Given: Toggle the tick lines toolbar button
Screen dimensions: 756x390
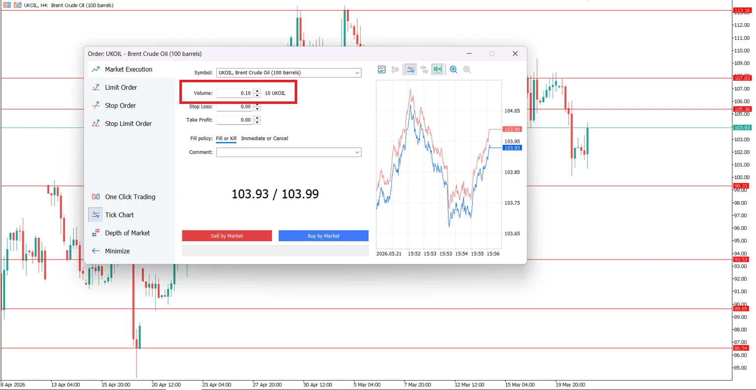Looking at the screenshot, I should (x=411, y=70).
